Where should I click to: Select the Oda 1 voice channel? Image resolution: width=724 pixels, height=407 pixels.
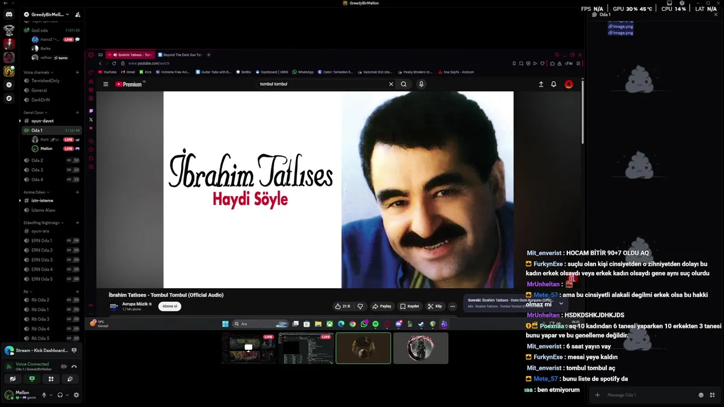click(51, 131)
